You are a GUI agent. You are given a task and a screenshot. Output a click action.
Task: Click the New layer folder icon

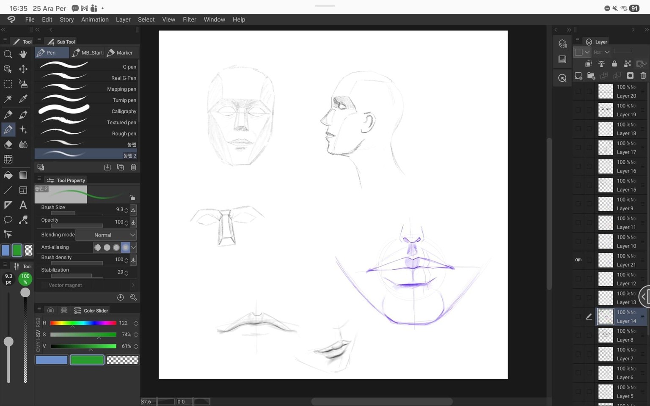(591, 76)
